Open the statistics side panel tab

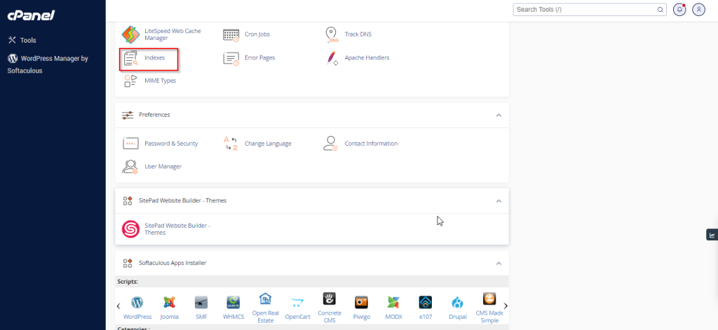tap(712, 235)
